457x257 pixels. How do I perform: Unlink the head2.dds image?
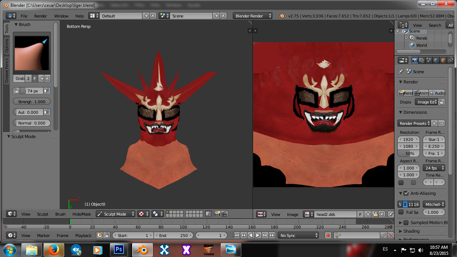click(x=382, y=214)
